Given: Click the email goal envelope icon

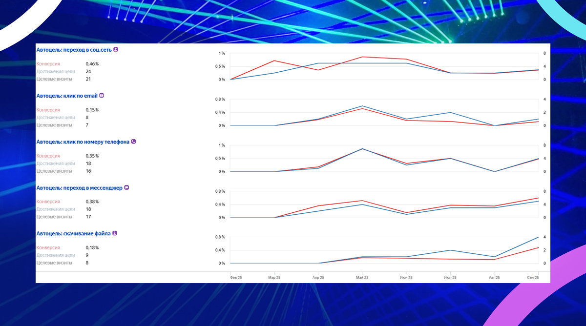Looking at the screenshot, I should point(102,96).
